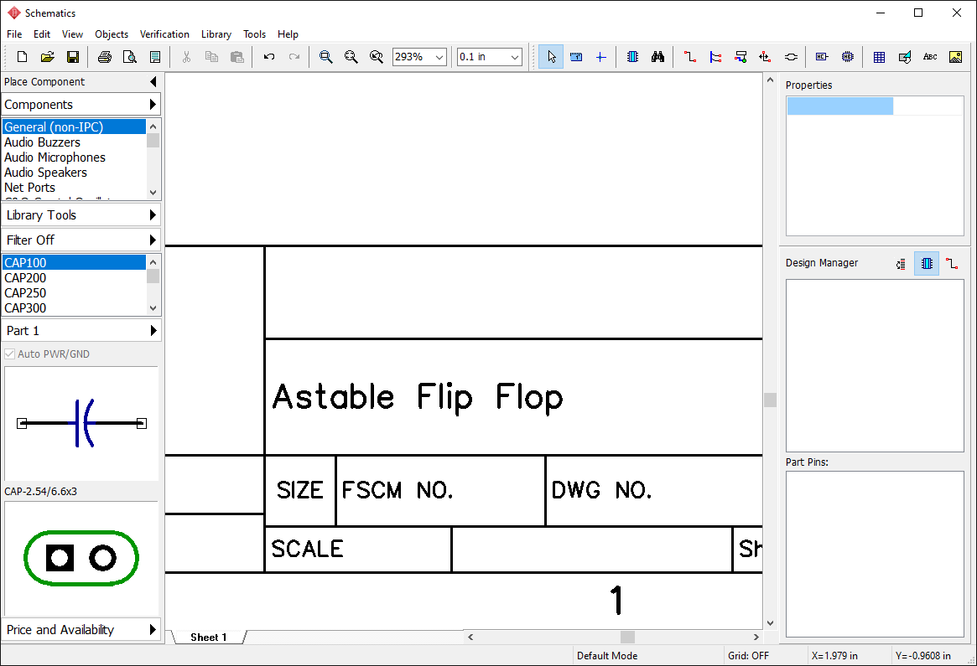The width and height of the screenshot is (977, 666).
Task: Click the capacitor symbol preview
Action: click(x=81, y=423)
